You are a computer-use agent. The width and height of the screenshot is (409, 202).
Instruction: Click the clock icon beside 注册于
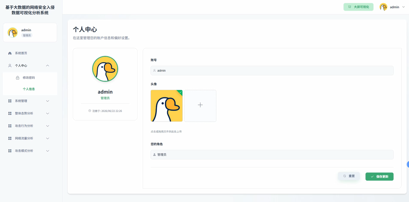click(90, 111)
